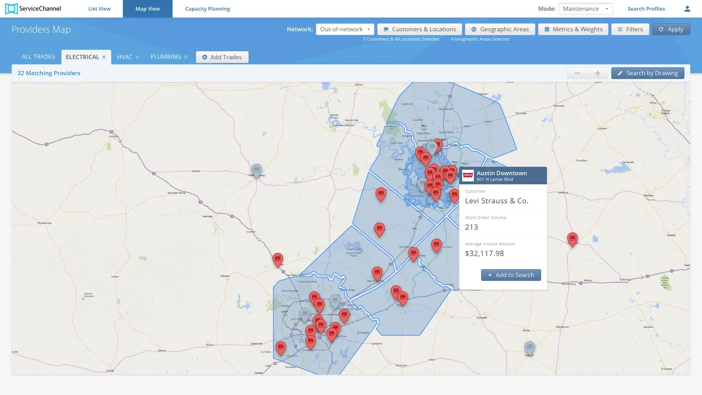Image resolution: width=702 pixels, height=395 pixels.
Task: Open Customers & Locations selector
Action: point(419,29)
